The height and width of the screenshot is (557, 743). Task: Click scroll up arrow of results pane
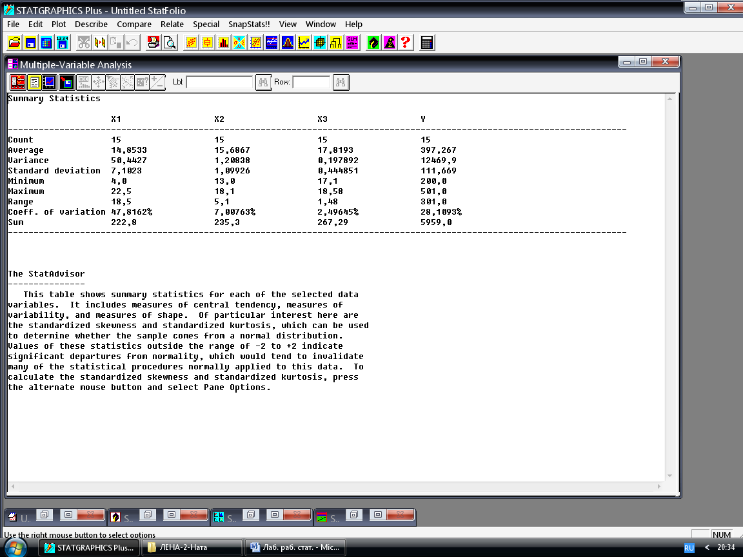(x=669, y=99)
